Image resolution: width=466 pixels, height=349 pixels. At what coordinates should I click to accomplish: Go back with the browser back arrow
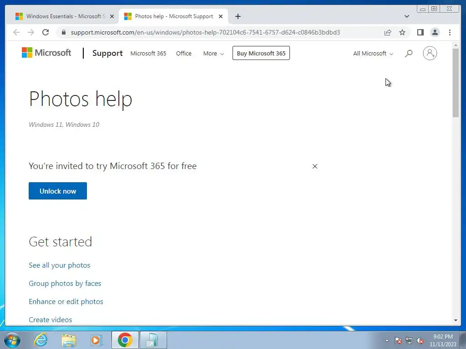click(16, 32)
